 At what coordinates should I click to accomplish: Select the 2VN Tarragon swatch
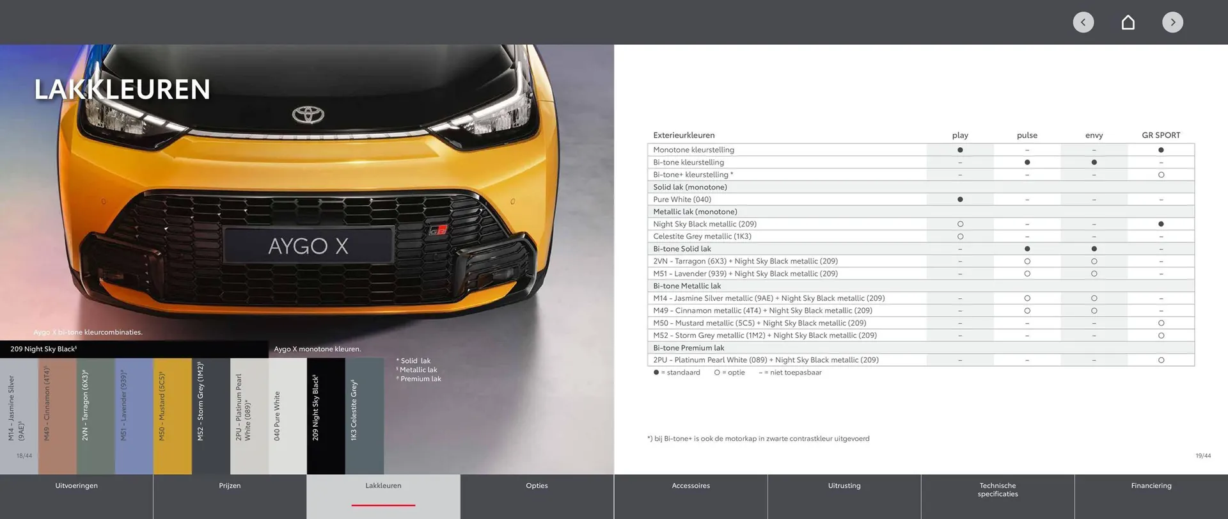click(x=96, y=416)
